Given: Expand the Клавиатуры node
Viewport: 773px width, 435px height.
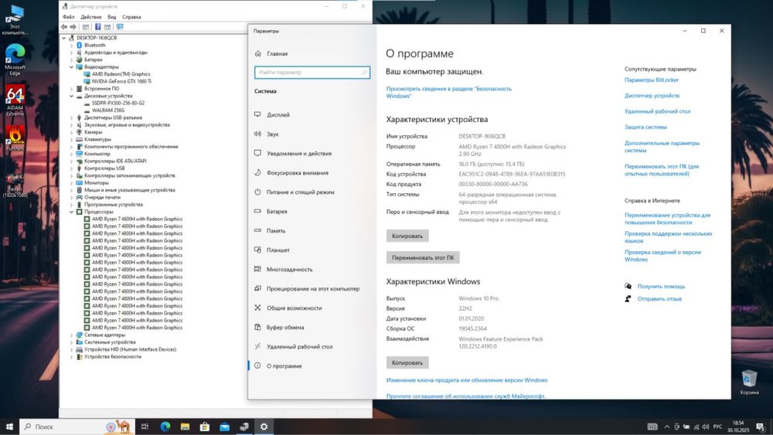Looking at the screenshot, I should 71,139.
